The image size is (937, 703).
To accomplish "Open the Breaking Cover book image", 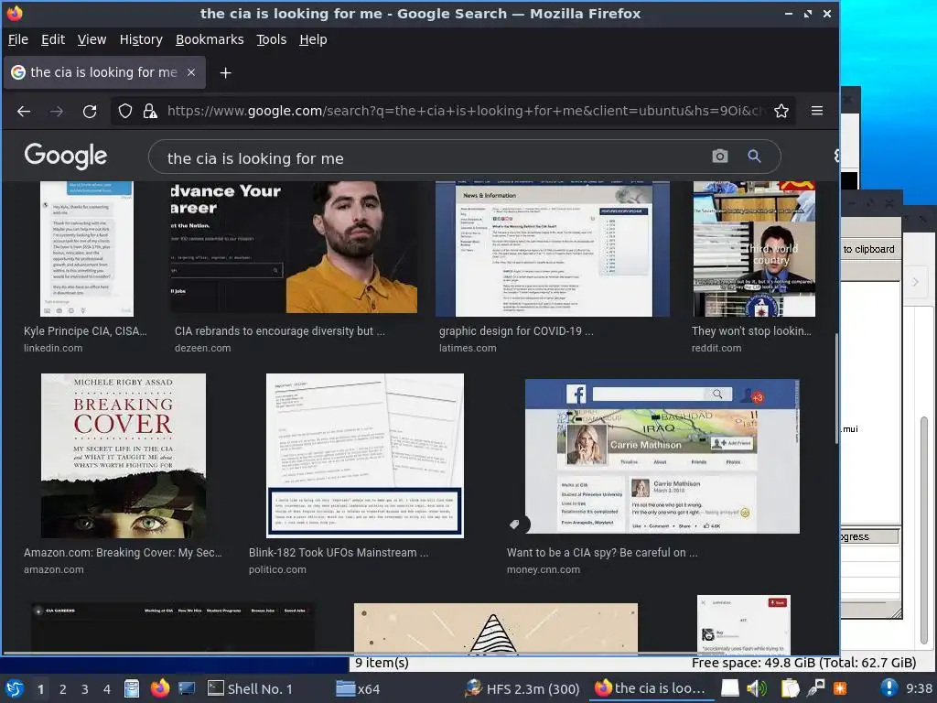I will click(124, 456).
